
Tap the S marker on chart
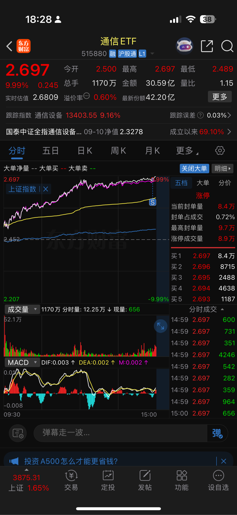[152, 202]
